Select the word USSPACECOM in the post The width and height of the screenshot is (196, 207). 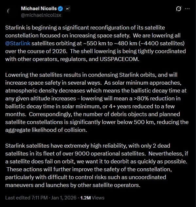(119, 59)
